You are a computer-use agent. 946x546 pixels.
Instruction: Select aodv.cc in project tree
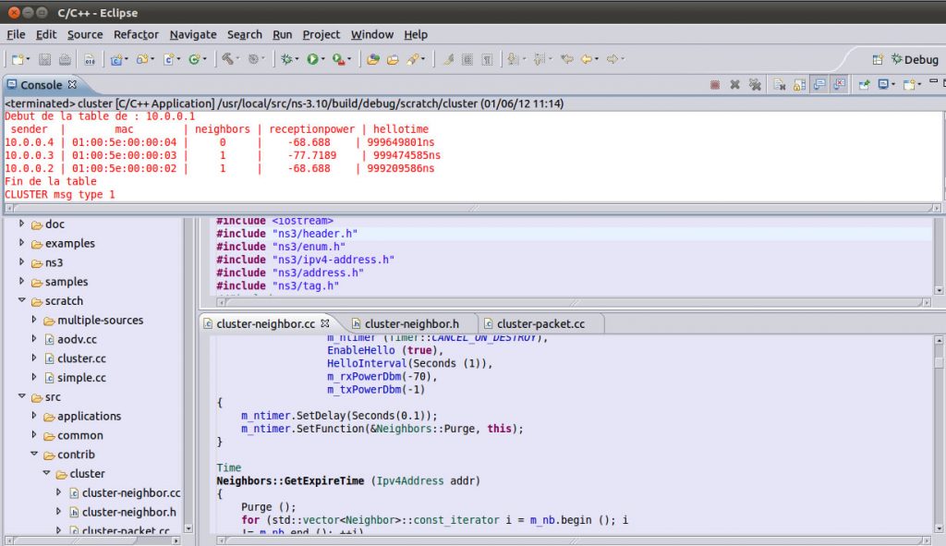click(78, 339)
